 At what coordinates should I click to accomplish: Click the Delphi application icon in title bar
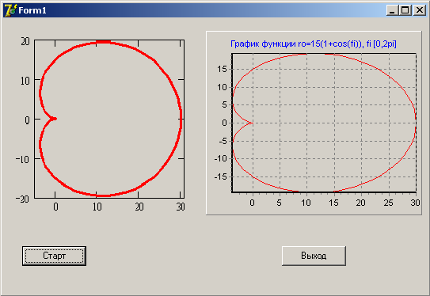pyautogui.click(x=10, y=10)
